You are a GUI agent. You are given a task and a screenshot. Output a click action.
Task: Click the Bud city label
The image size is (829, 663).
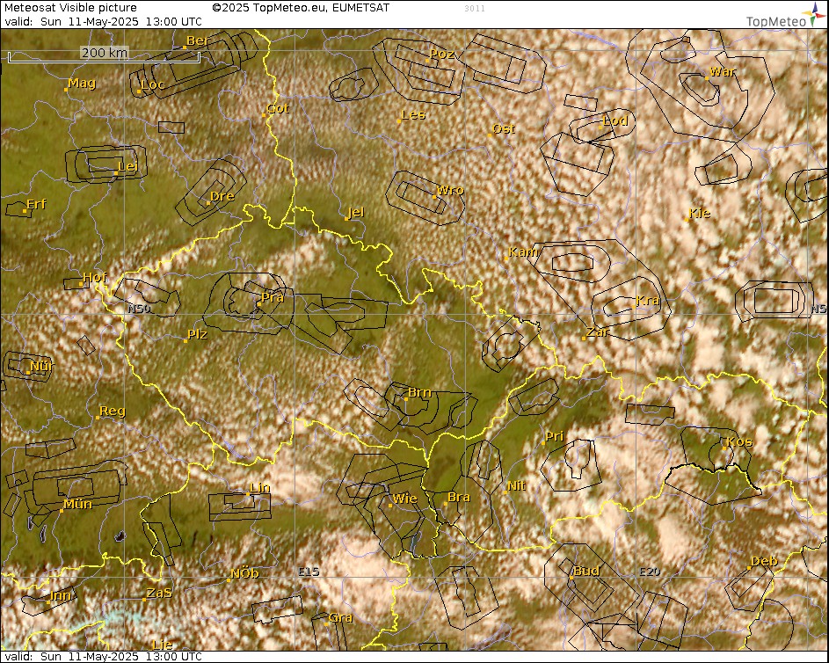click(x=586, y=571)
